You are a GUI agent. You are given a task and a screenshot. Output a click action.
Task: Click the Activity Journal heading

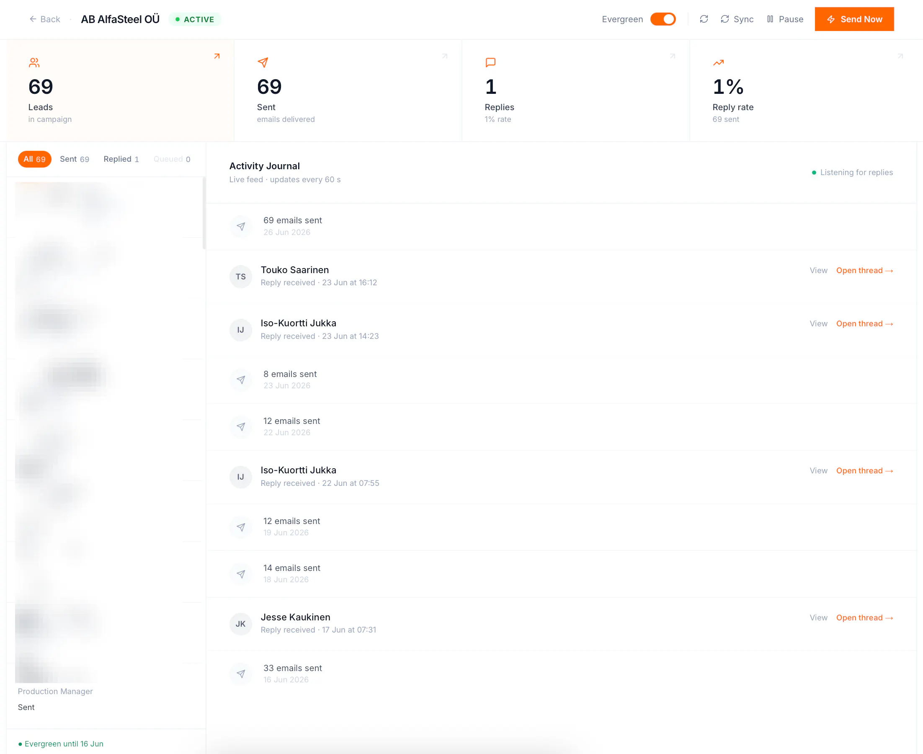(x=264, y=166)
